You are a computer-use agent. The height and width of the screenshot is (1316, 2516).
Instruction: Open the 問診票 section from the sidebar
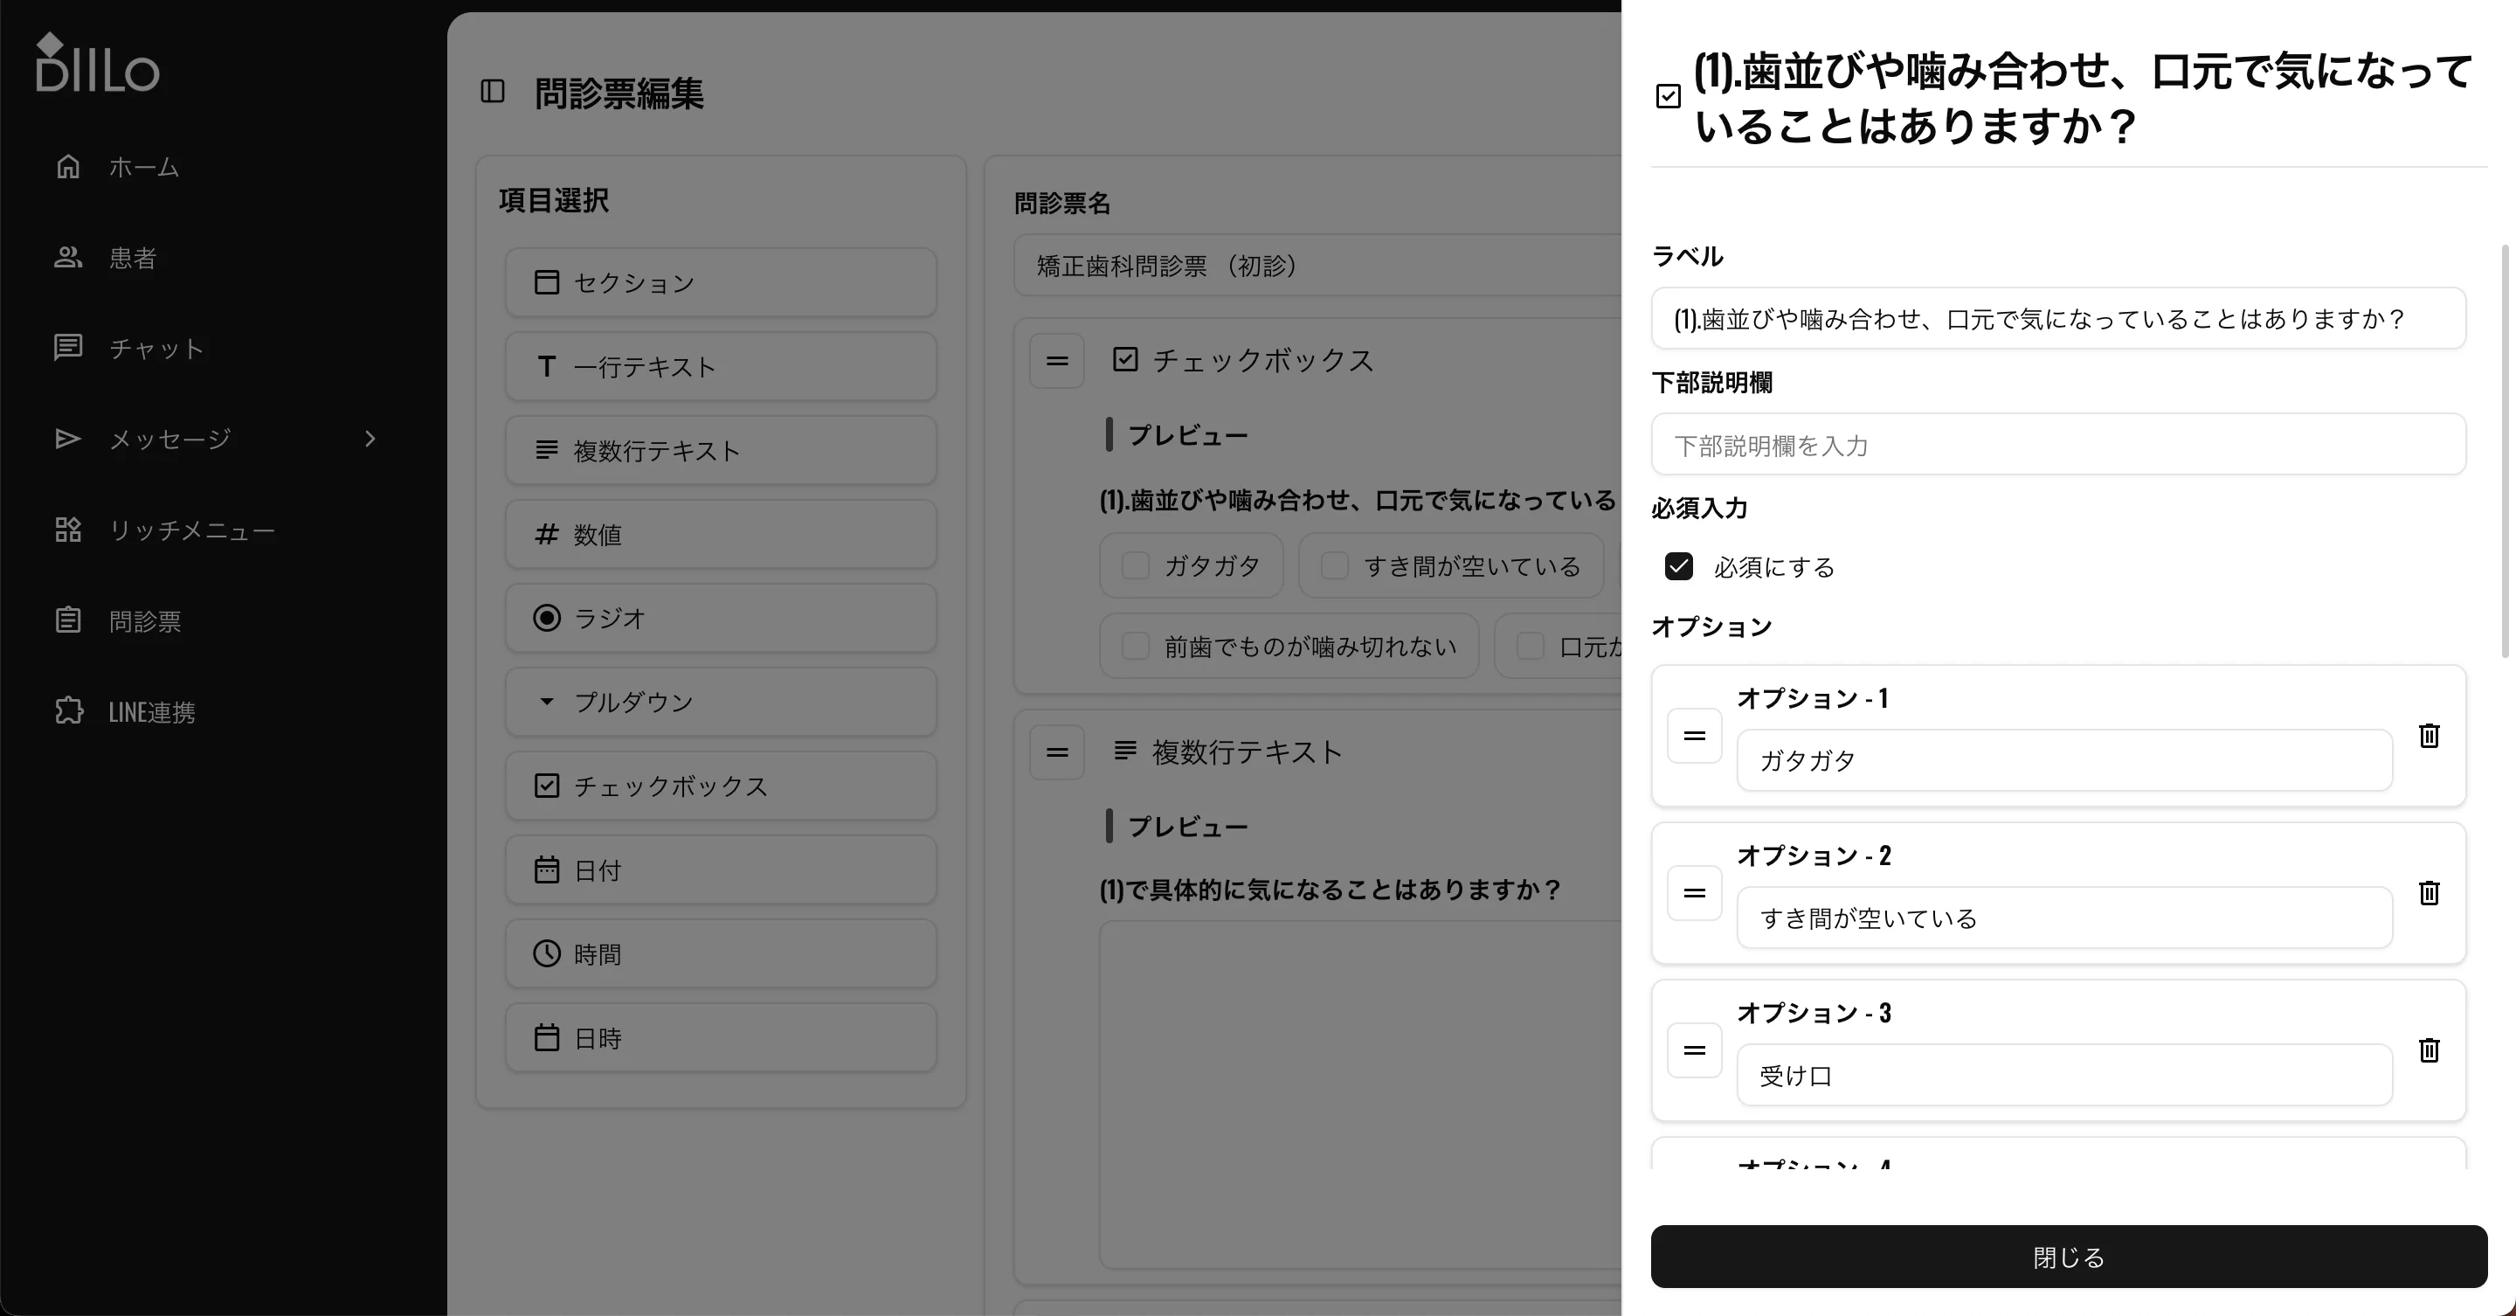click(68, 620)
